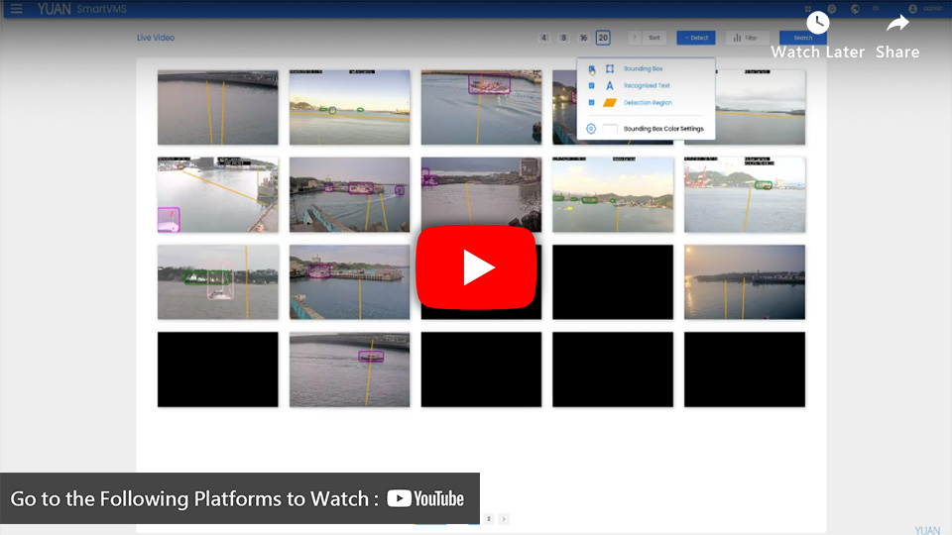Toggle the Detection Region checkbox

[591, 103]
